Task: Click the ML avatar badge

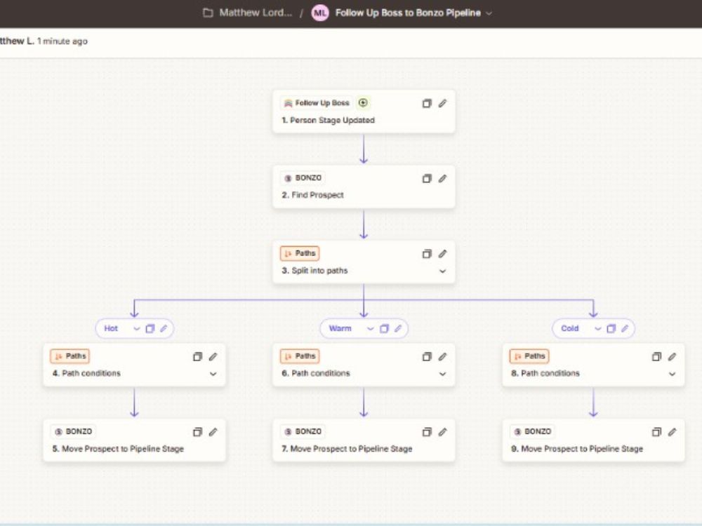Action: pos(320,13)
